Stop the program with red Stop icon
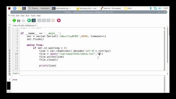This screenshot has height=99, width=176. point(59,20)
